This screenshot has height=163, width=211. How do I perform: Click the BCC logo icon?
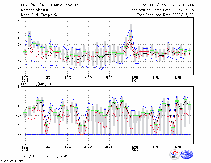(174, 155)
